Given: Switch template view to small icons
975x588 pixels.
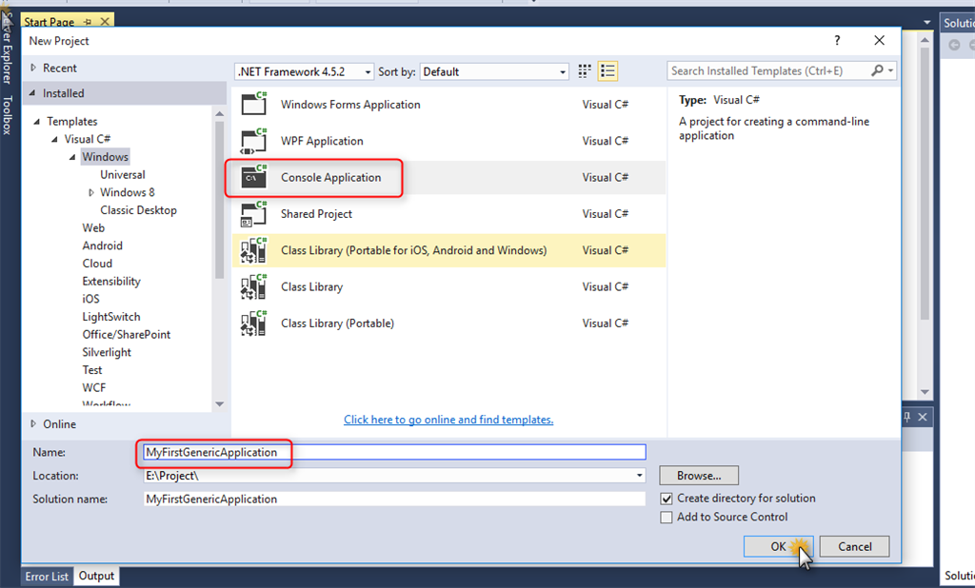Looking at the screenshot, I should (585, 71).
